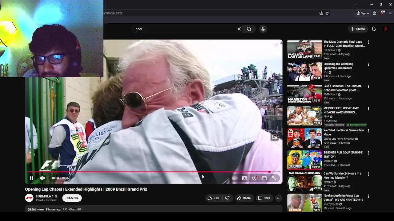Click the magnifier search button

(249, 29)
